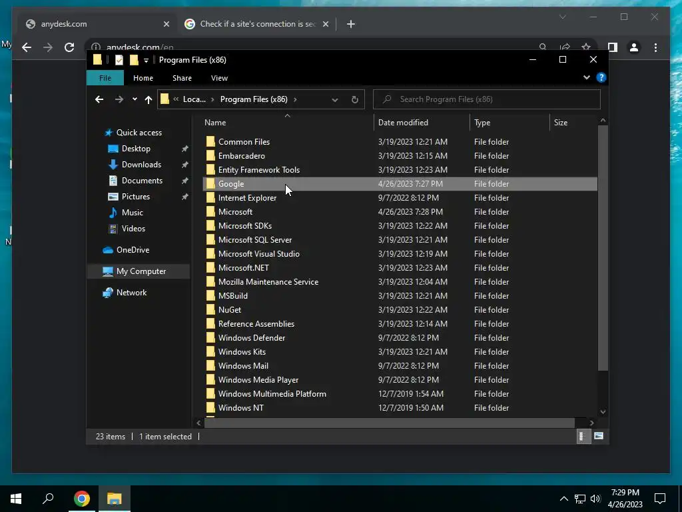Open a new Chrome tab
Image resolution: width=682 pixels, height=512 pixels.
coord(351,24)
